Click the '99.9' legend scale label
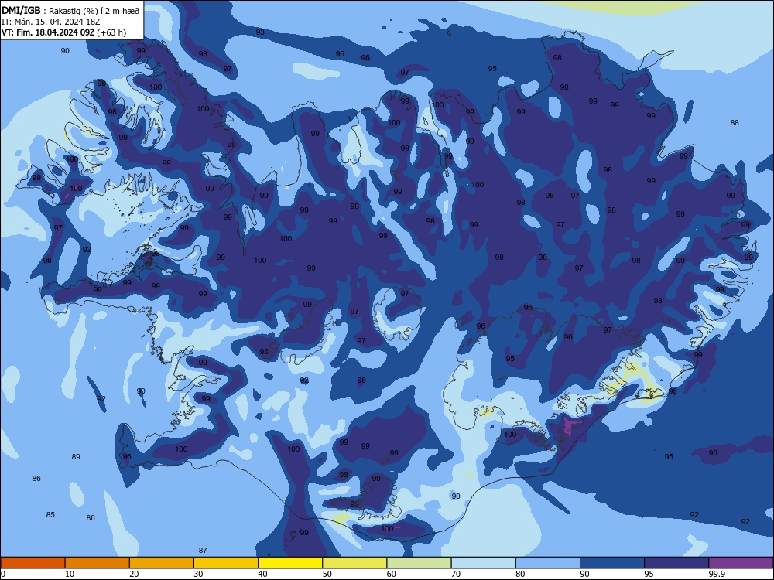The height and width of the screenshot is (580, 774). 717,574
